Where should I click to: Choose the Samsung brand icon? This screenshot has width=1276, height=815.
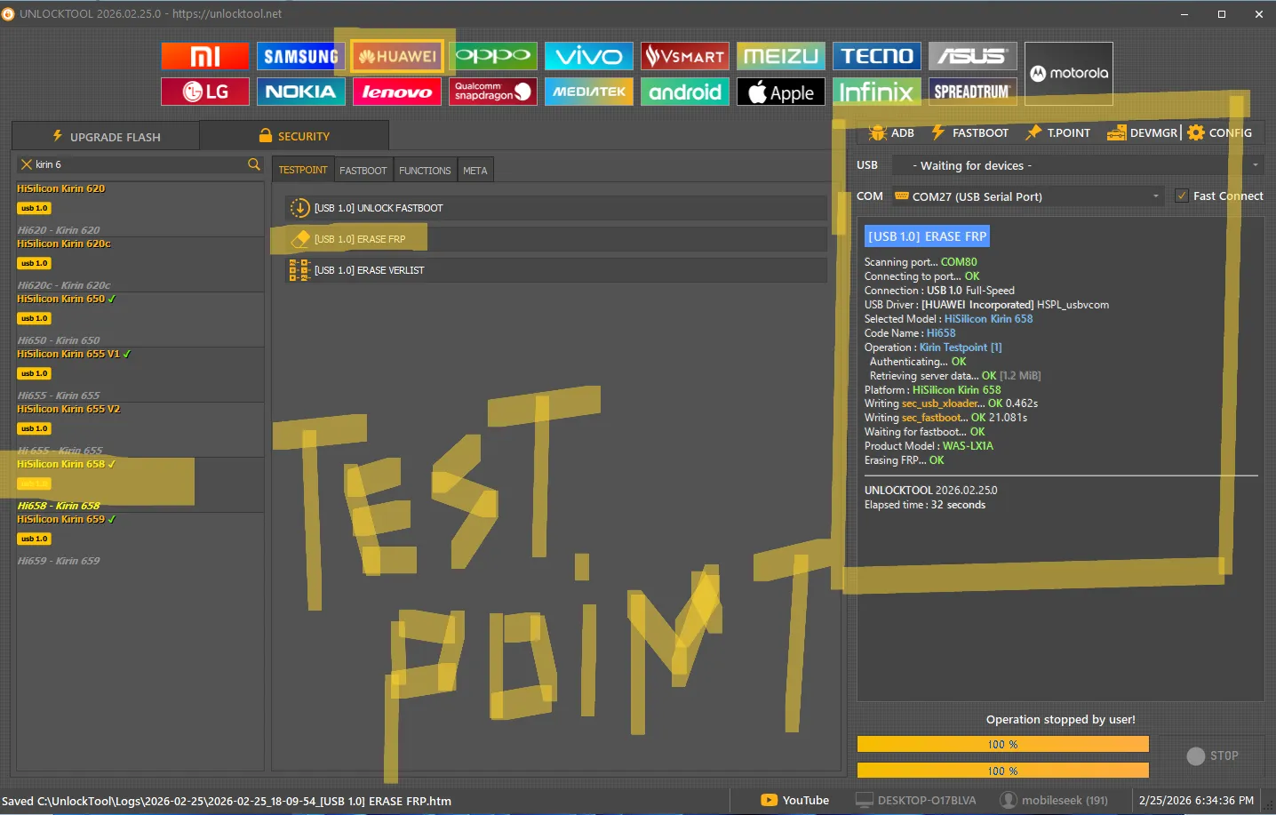point(300,56)
